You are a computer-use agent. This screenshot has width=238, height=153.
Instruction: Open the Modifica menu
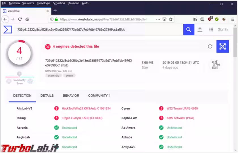pyautogui.click(x=14, y=3)
